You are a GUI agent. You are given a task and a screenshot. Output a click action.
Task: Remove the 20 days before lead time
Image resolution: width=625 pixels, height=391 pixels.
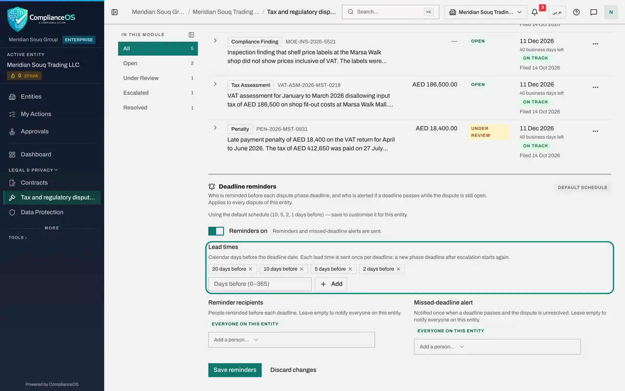[x=250, y=269]
